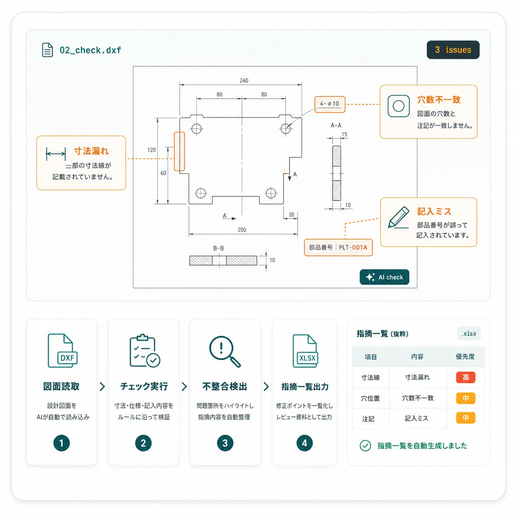Click the B-B section view label

[x=219, y=248]
